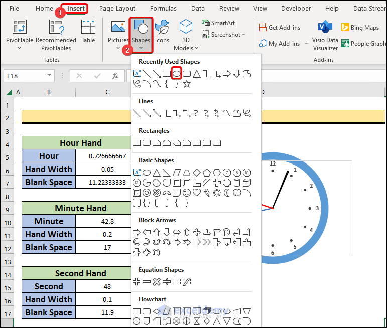Viewport: 387px width, 328px height.
Task: Select column C header
Action: pyautogui.click(x=107, y=92)
